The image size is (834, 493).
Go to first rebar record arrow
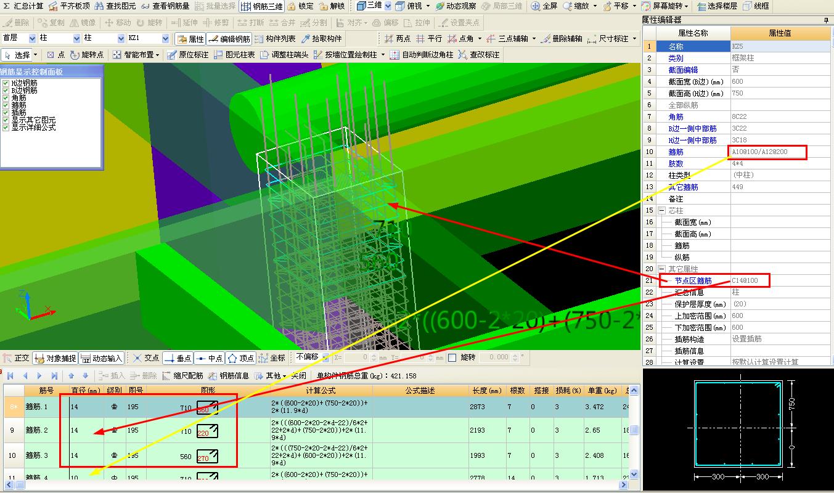pos(10,375)
